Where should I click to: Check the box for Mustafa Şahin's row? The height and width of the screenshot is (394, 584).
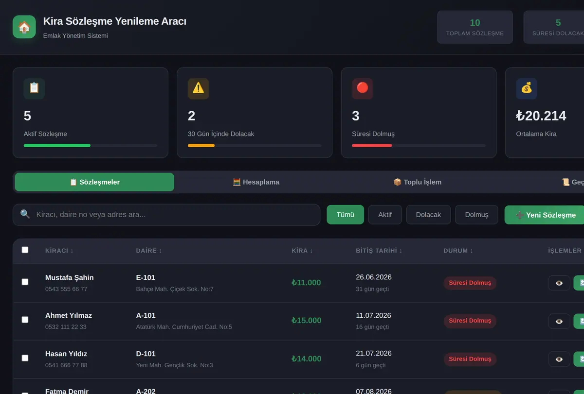[25, 282]
